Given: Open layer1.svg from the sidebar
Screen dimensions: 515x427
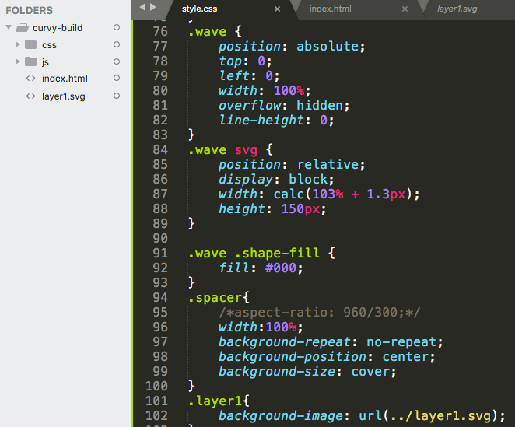Looking at the screenshot, I should (x=63, y=96).
